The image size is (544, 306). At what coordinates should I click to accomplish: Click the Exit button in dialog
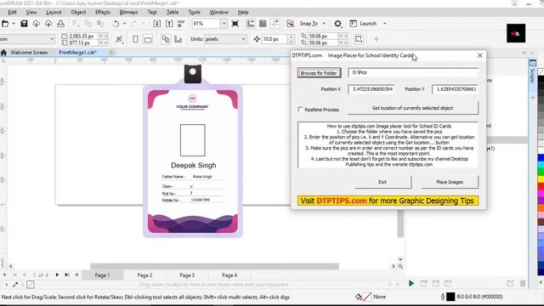point(382,182)
